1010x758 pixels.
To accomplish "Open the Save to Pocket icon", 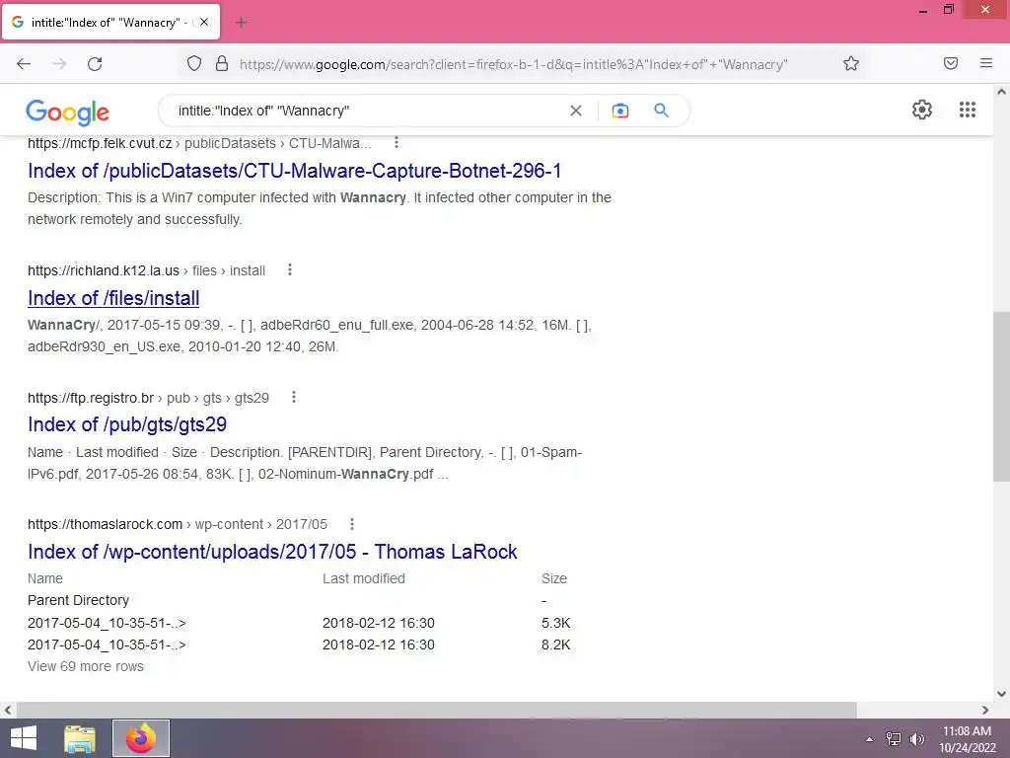I will click(951, 63).
